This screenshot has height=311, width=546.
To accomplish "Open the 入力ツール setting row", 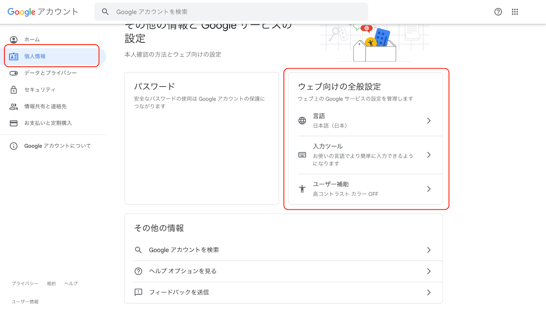I will (x=365, y=155).
